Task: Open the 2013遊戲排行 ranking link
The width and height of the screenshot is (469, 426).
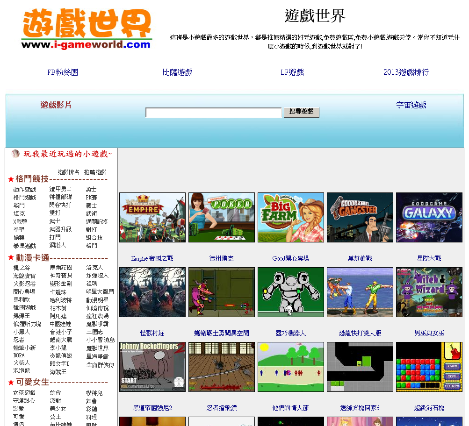Action: click(406, 72)
